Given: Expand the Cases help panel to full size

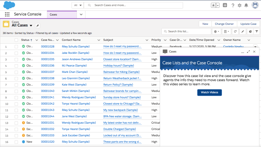Looking at the screenshot, I should tap(248, 52).
